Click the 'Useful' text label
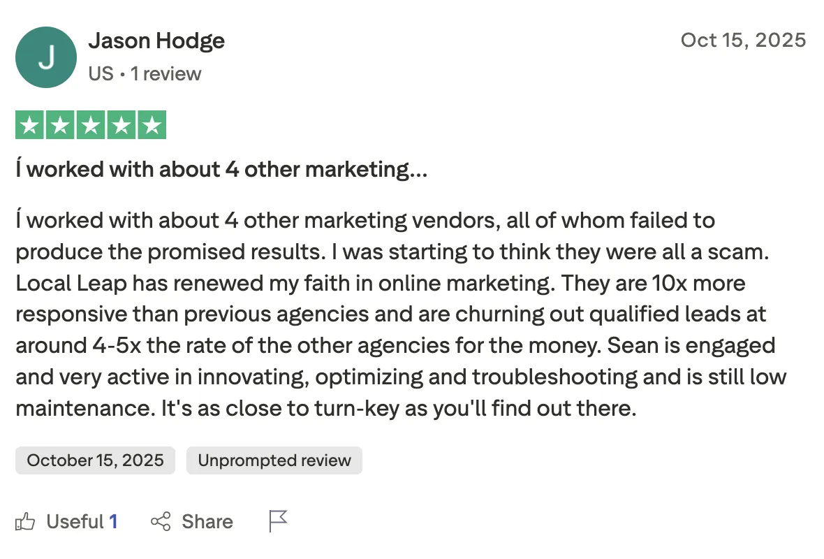824x559 pixels. pyautogui.click(x=75, y=522)
